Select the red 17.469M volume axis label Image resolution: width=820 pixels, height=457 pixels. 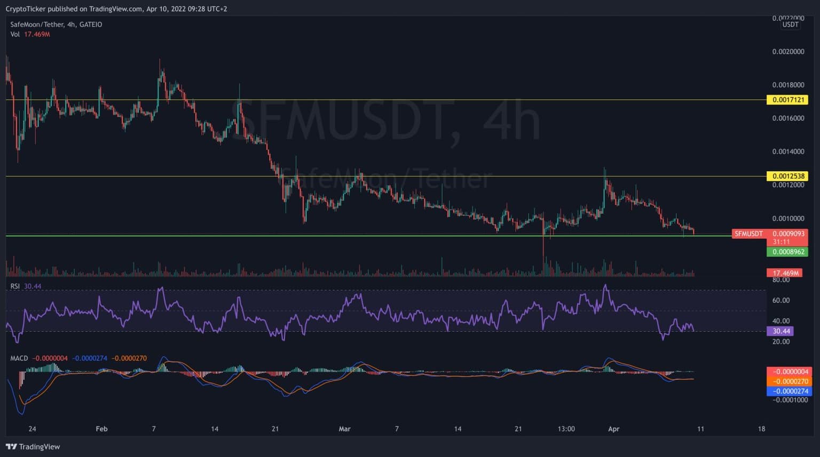click(x=785, y=273)
